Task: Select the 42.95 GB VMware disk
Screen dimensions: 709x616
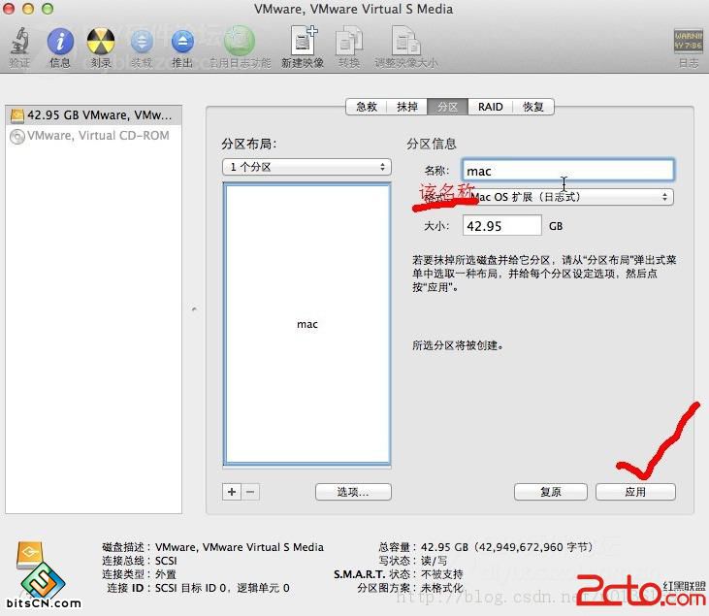Action: [94, 115]
